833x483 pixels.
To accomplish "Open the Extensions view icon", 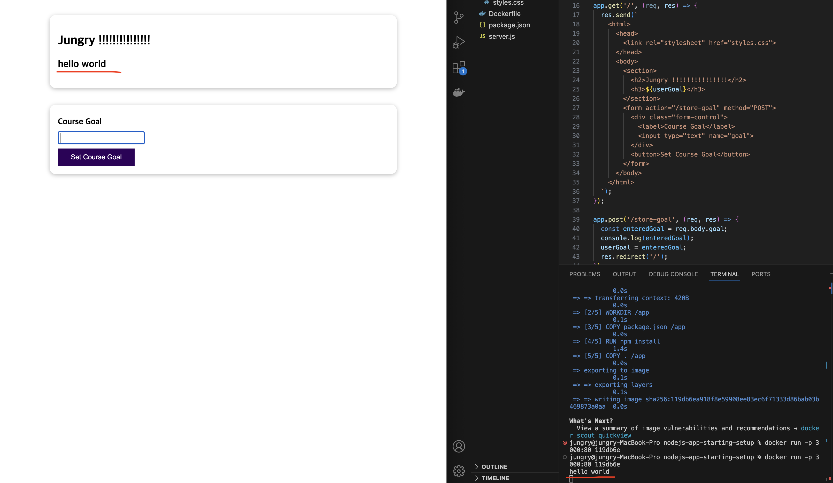I will click(x=459, y=67).
